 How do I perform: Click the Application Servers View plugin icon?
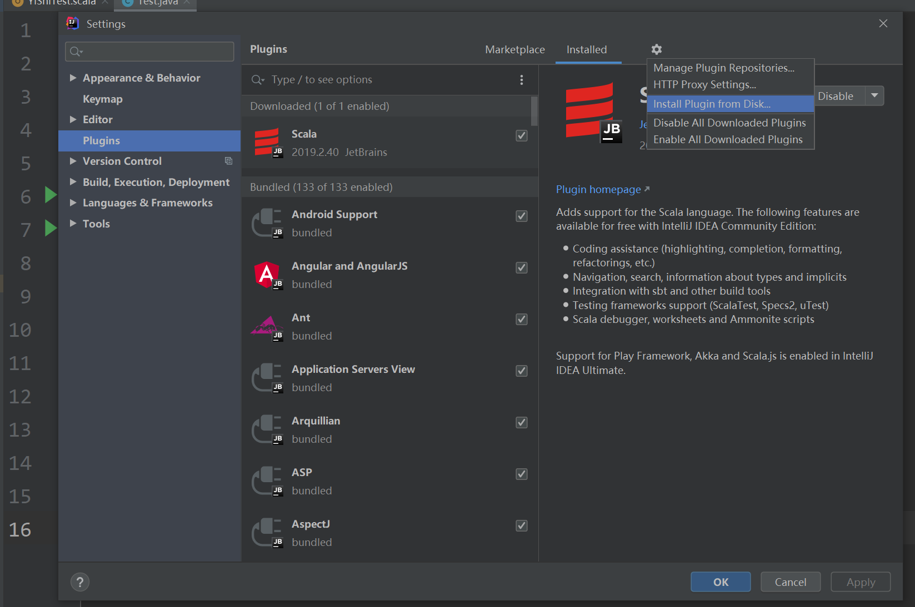[x=268, y=378]
